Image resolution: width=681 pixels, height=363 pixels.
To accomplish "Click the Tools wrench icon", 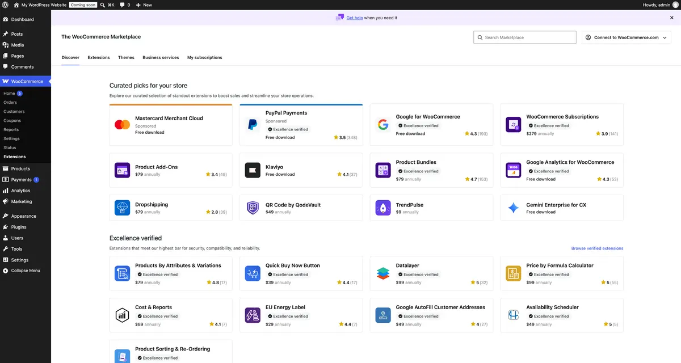I will pyautogui.click(x=6, y=249).
